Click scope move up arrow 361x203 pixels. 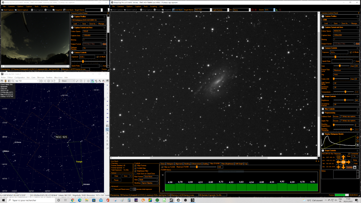coord(343,157)
